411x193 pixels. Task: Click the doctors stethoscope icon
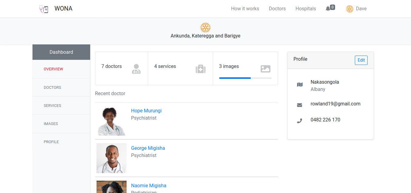pyautogui.click(x=136, y=69)
